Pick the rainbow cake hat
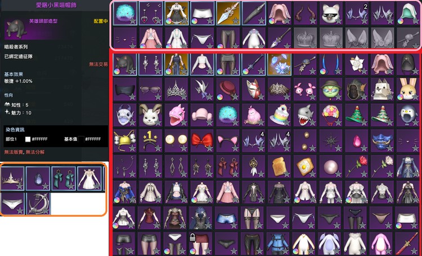This screenshot has height=256, width=422. point(279,115)
